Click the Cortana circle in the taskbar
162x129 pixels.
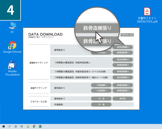[x=16, y=126]
